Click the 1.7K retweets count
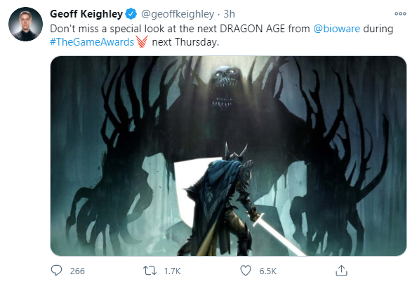 coord(172,271)
